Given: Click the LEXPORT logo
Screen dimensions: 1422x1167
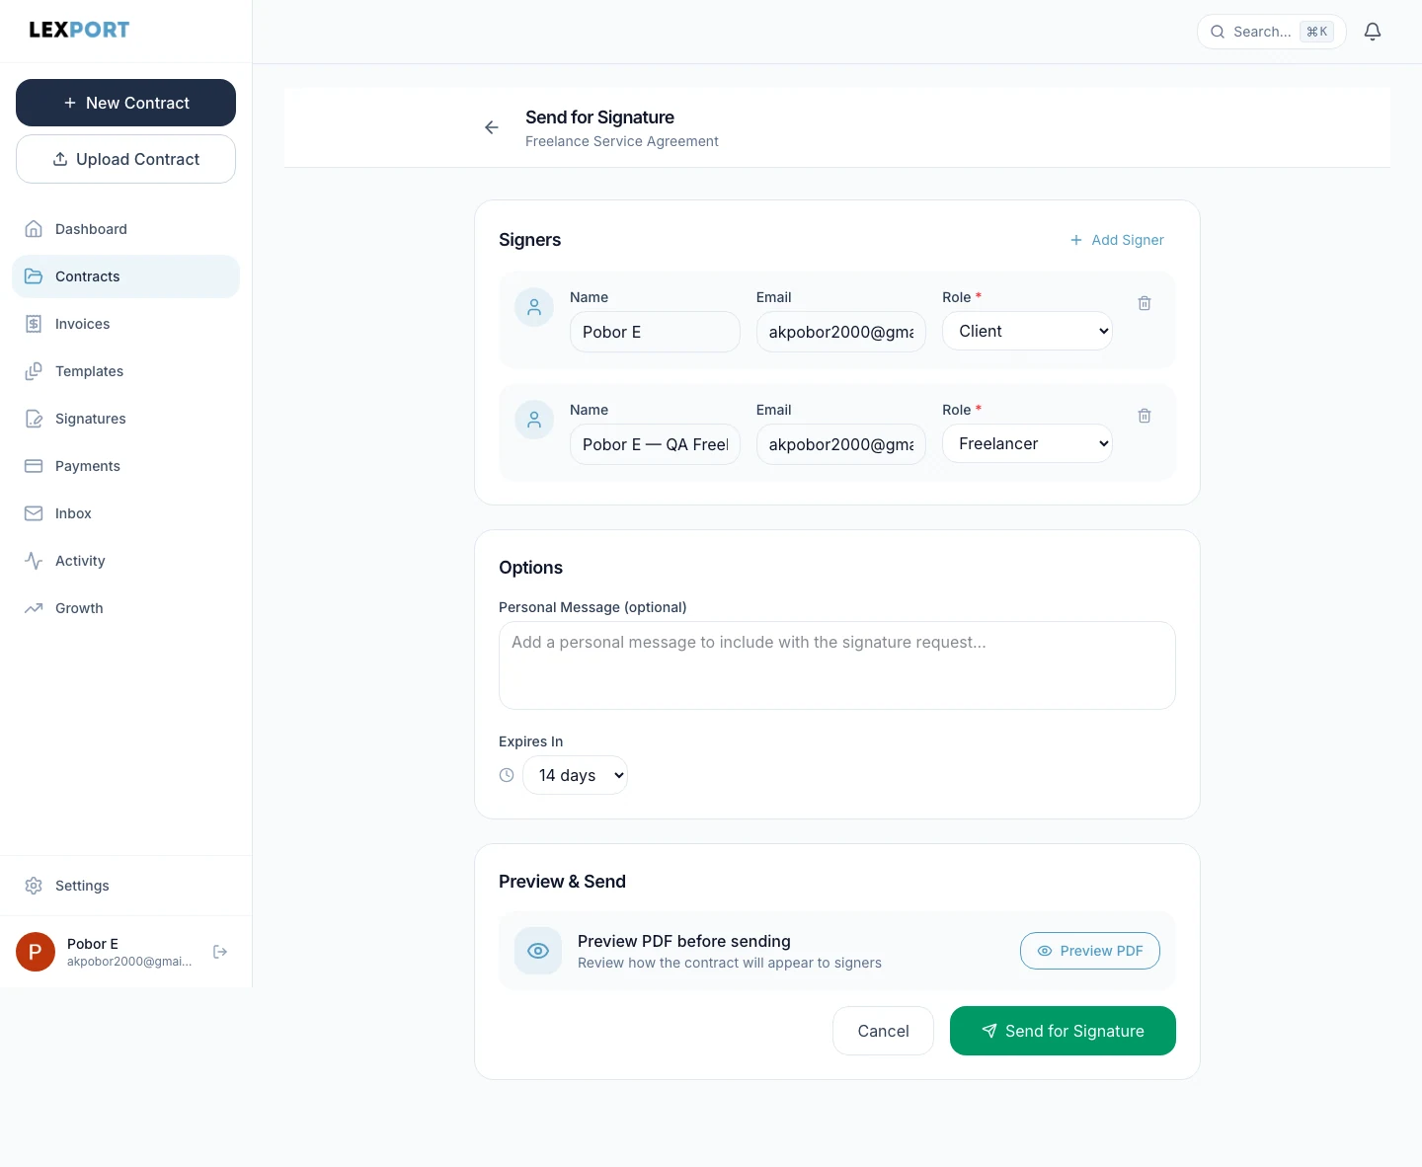Looking at the screenshot, I should click(79, 30).
